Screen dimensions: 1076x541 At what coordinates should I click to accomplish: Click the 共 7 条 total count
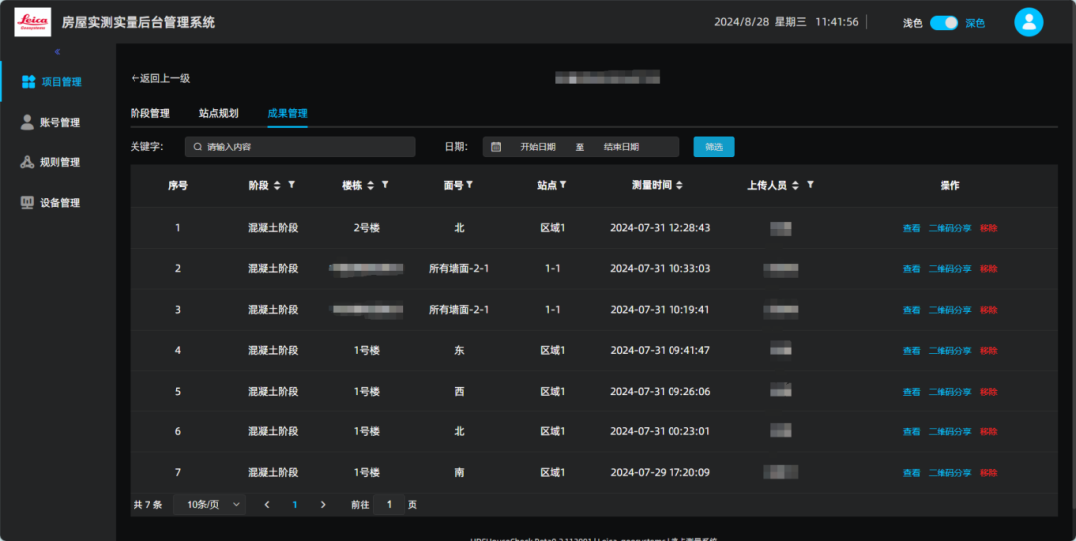(x=148, y=505)
